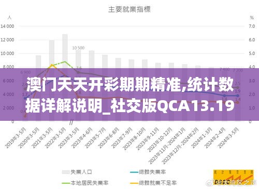Click the 6.0 right axis value
259x189 pixels.
(252, 40)
